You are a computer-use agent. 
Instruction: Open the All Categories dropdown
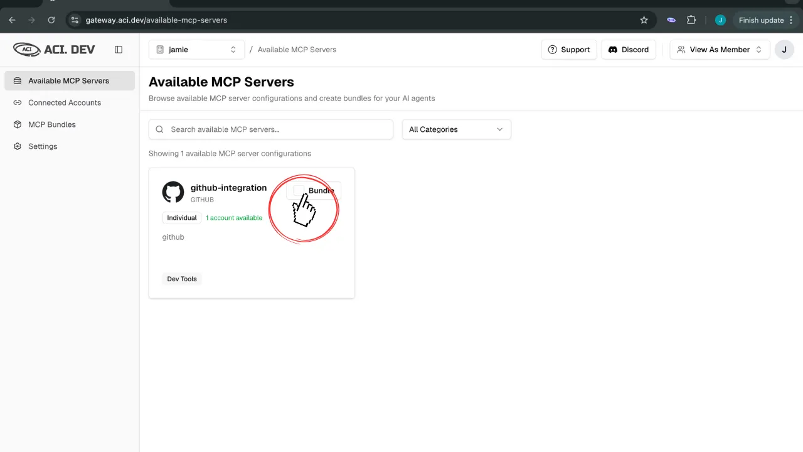457,129
